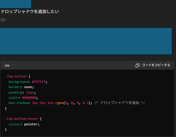Click the box-shadow property name
This screenshot has width=176, height=137.
click(x=19, y=103)
